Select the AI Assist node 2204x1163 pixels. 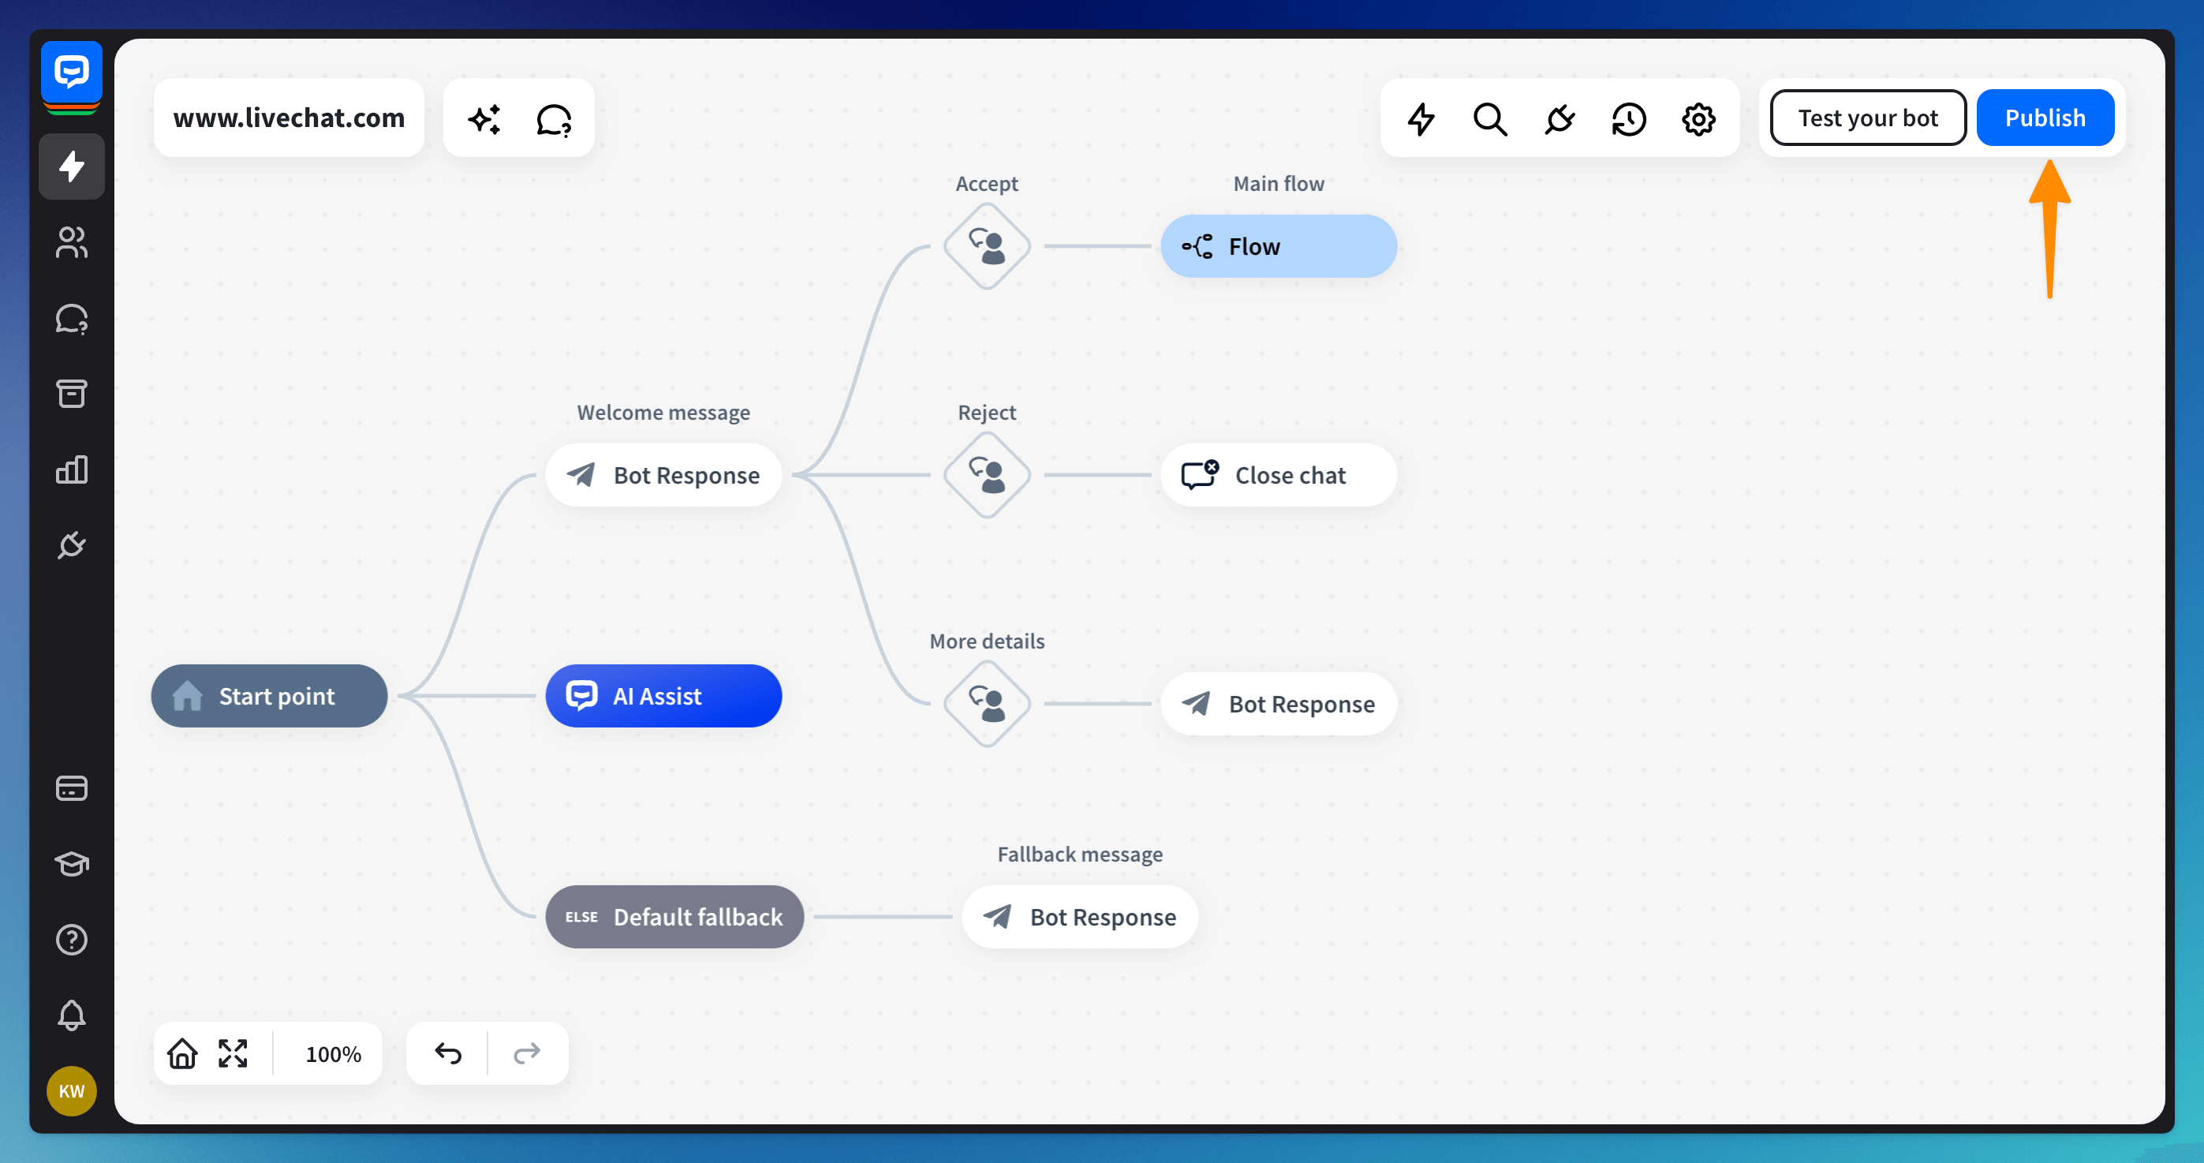(x=663, y=696)
